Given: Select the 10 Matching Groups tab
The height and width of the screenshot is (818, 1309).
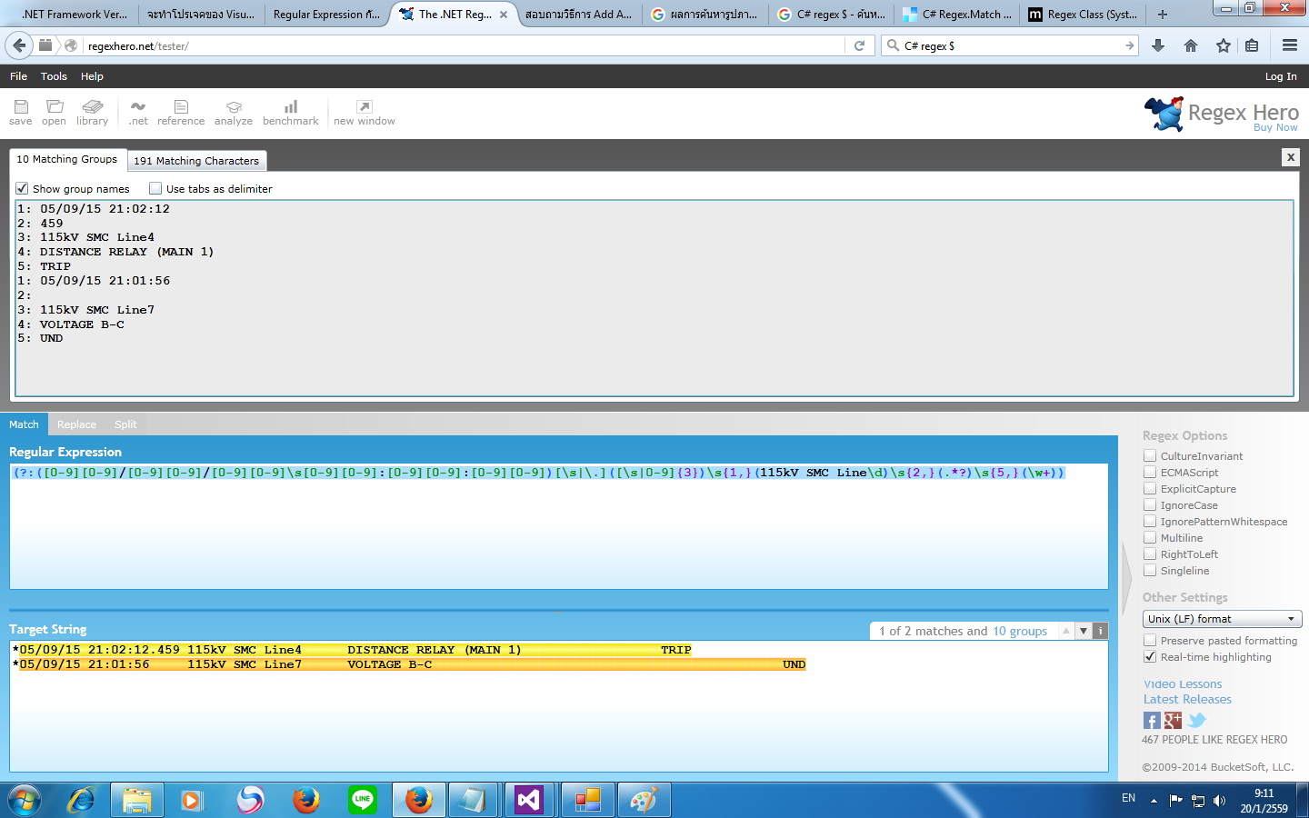Looking at the screenshot, I should tap(67, 159).
